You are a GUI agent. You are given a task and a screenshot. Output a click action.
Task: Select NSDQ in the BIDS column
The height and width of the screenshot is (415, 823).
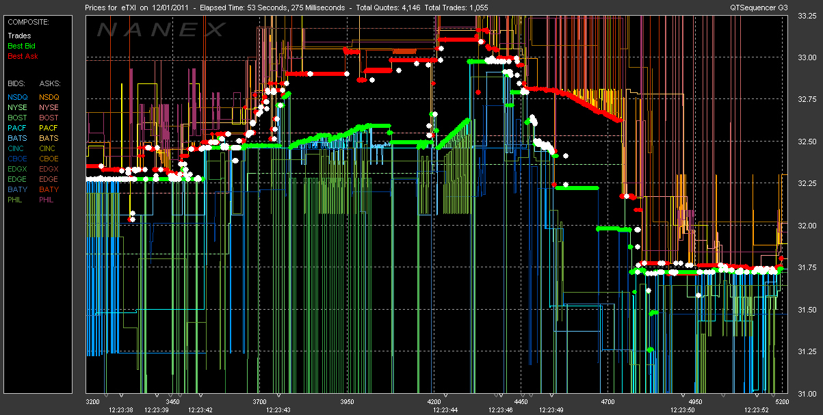tap(18, 97)
